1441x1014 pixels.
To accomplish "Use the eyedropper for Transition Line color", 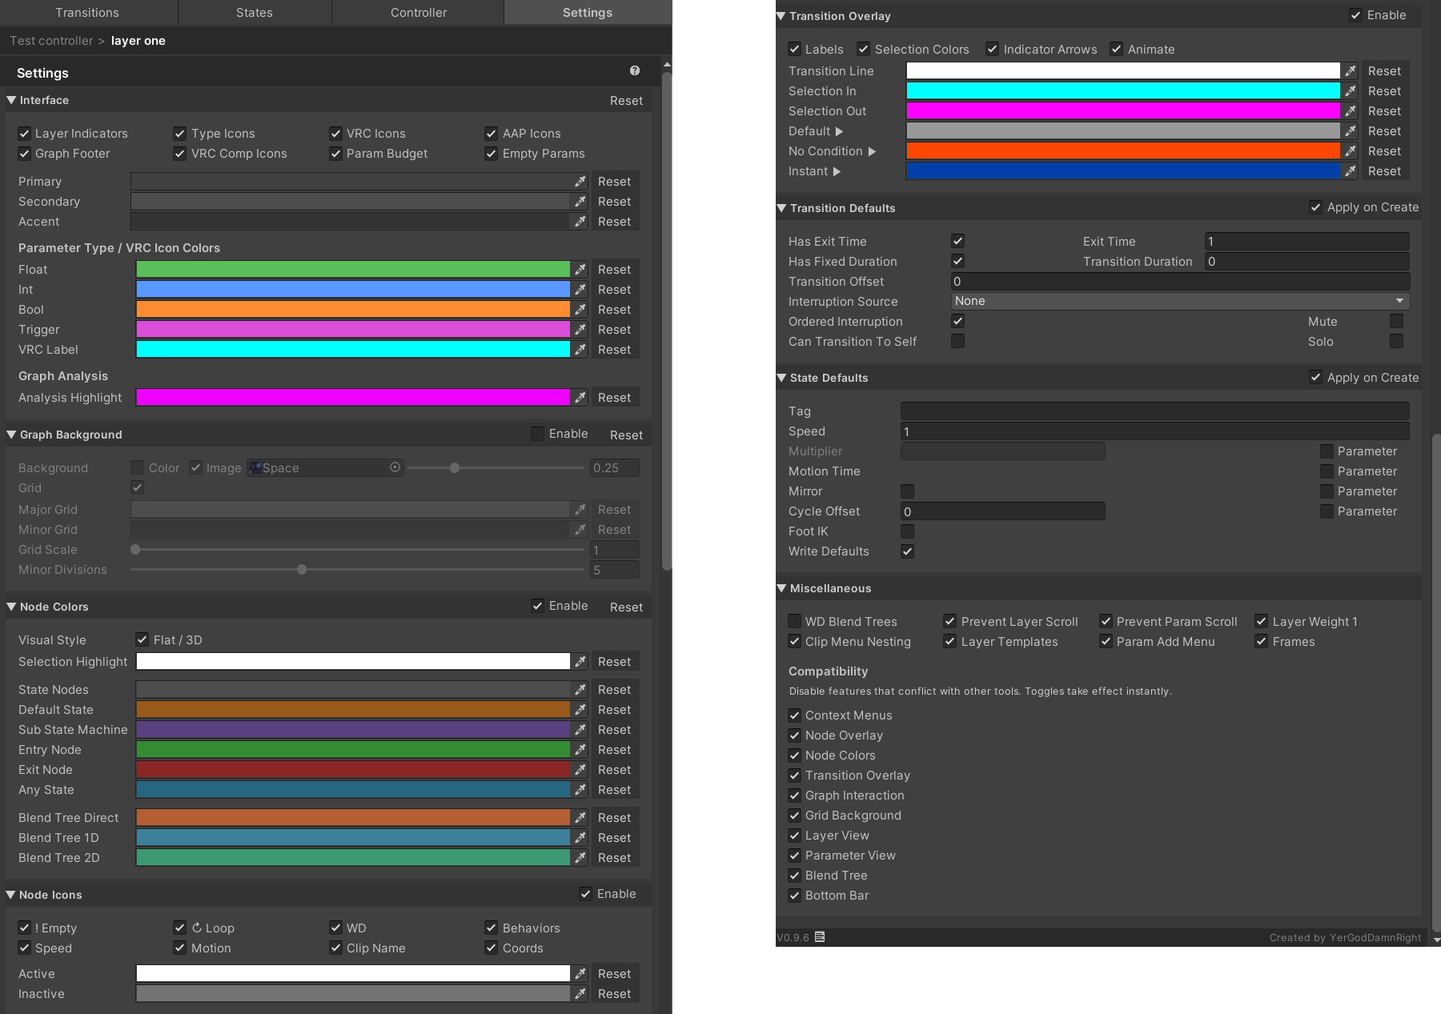I will pos(1351,71).
